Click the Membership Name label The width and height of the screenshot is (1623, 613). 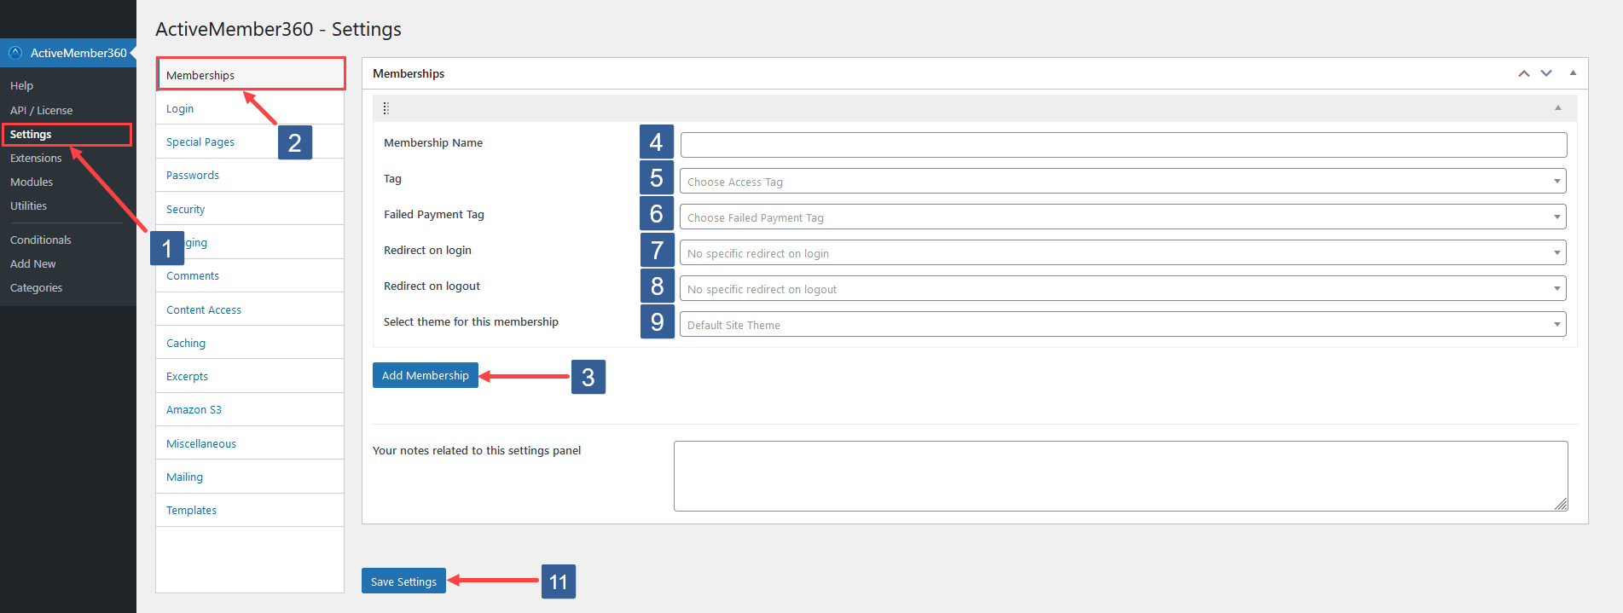pos(433,142)
